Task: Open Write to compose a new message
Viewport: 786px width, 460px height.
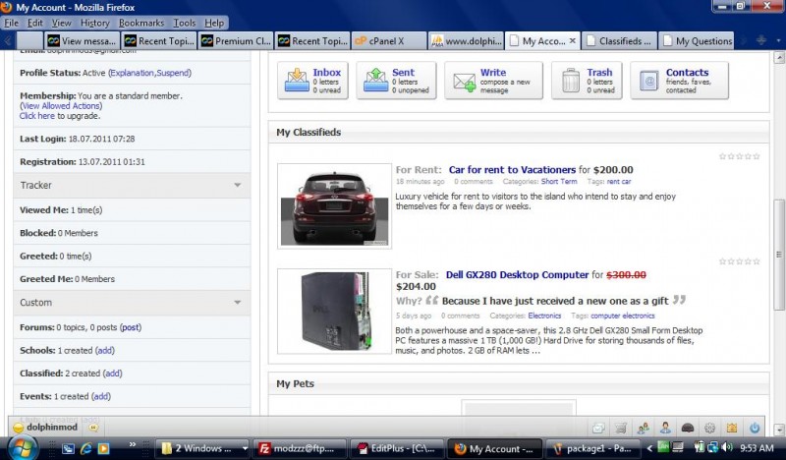Action: tap(493, 81)
